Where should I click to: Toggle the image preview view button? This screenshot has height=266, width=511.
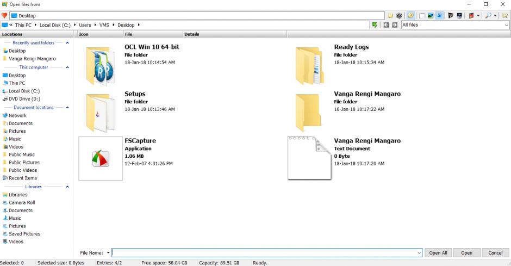point(430,16)
